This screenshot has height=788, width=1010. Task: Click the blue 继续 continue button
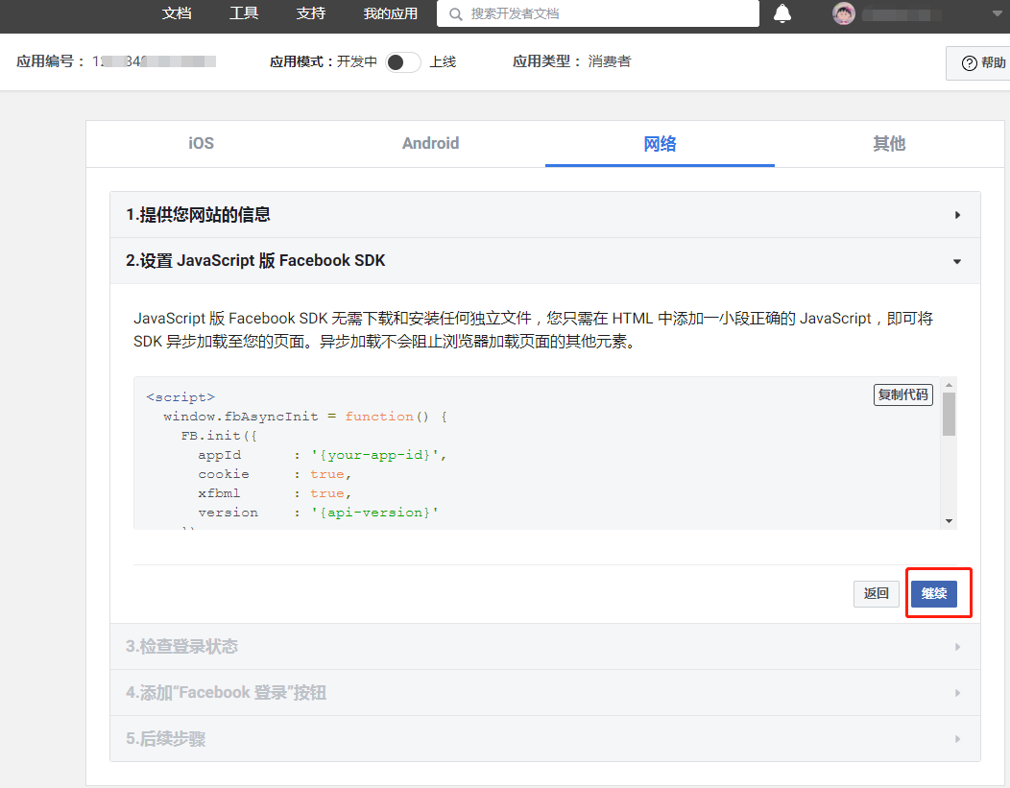point(934,593)
